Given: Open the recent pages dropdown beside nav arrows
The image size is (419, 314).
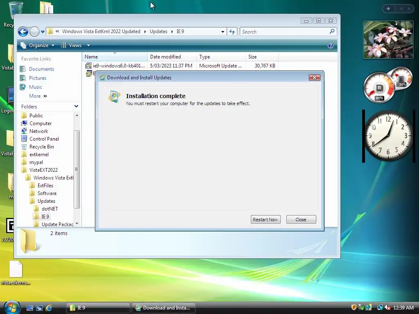Looking at the screenshot, I should click(x=43, y=32).
